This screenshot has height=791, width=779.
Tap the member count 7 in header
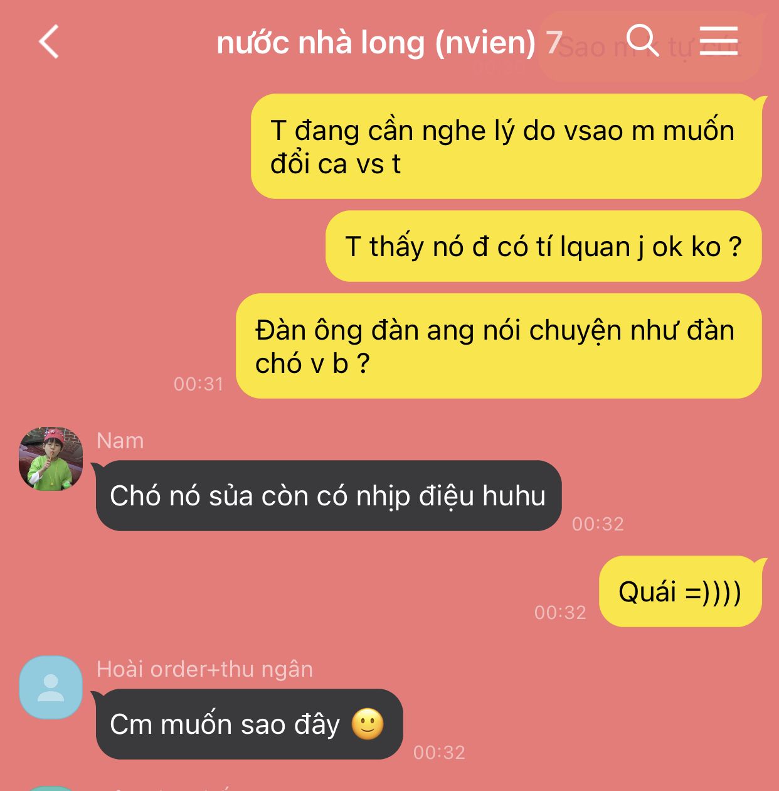[553, 43]
